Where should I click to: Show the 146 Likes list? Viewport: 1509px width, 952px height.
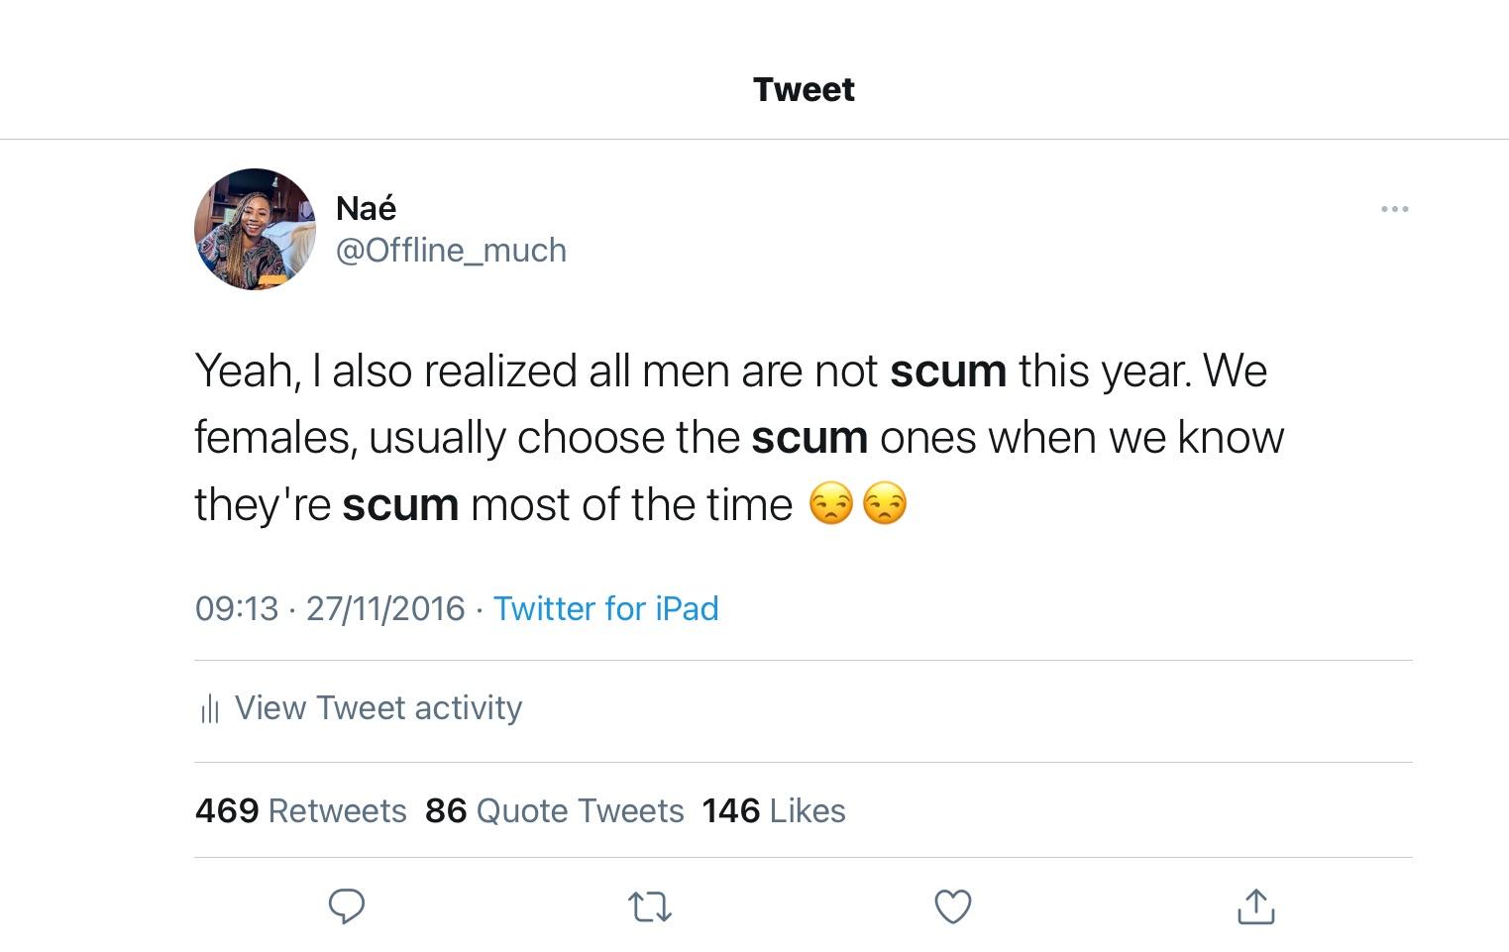tap(773, 810)
